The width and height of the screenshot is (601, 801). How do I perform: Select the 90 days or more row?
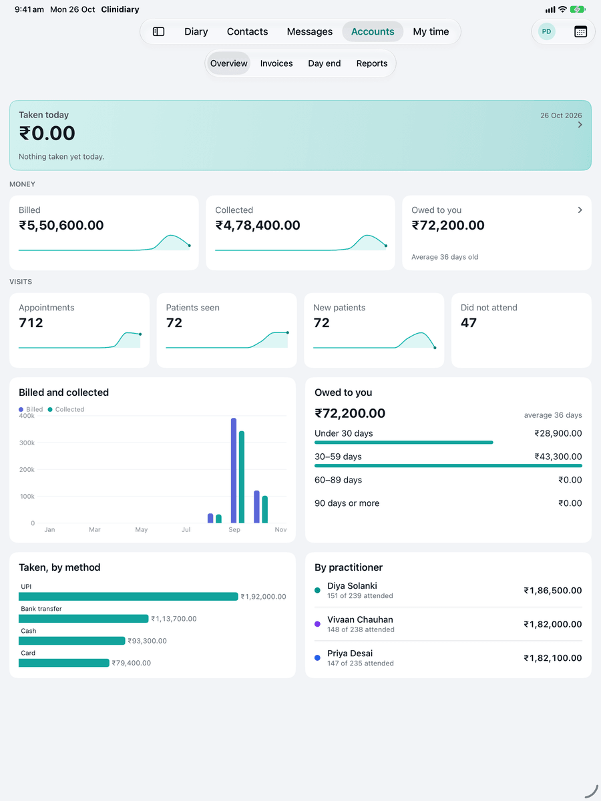point(448,503)
